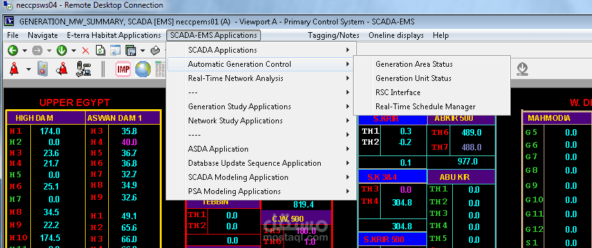Click High Dam H1 value 174.0
The width and height of the screenshot is (592, 248).
tap(50, 131)
